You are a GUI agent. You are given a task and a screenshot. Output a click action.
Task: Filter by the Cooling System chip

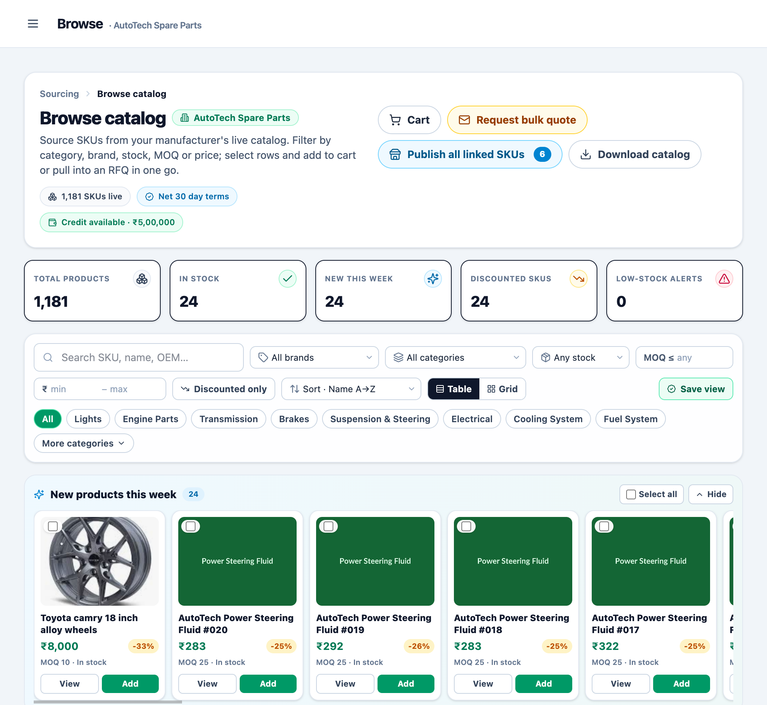[548, 419]
